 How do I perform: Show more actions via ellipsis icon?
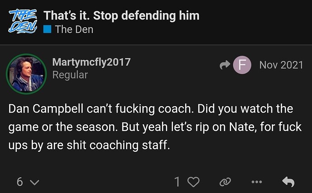tap(256, 182)
